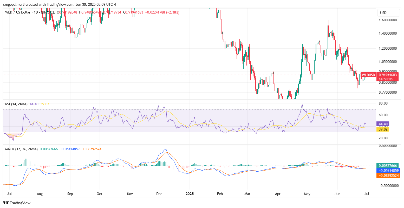Click the 2025 label on the time axis
Viewport: 404px width, 208px height.
pyautogui.click(x=190, y=194)
